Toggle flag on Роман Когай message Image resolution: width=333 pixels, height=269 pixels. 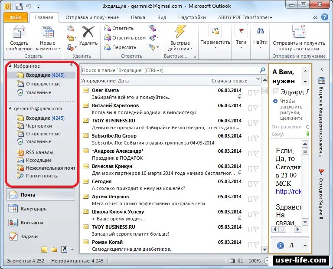[x=256, y=245]
